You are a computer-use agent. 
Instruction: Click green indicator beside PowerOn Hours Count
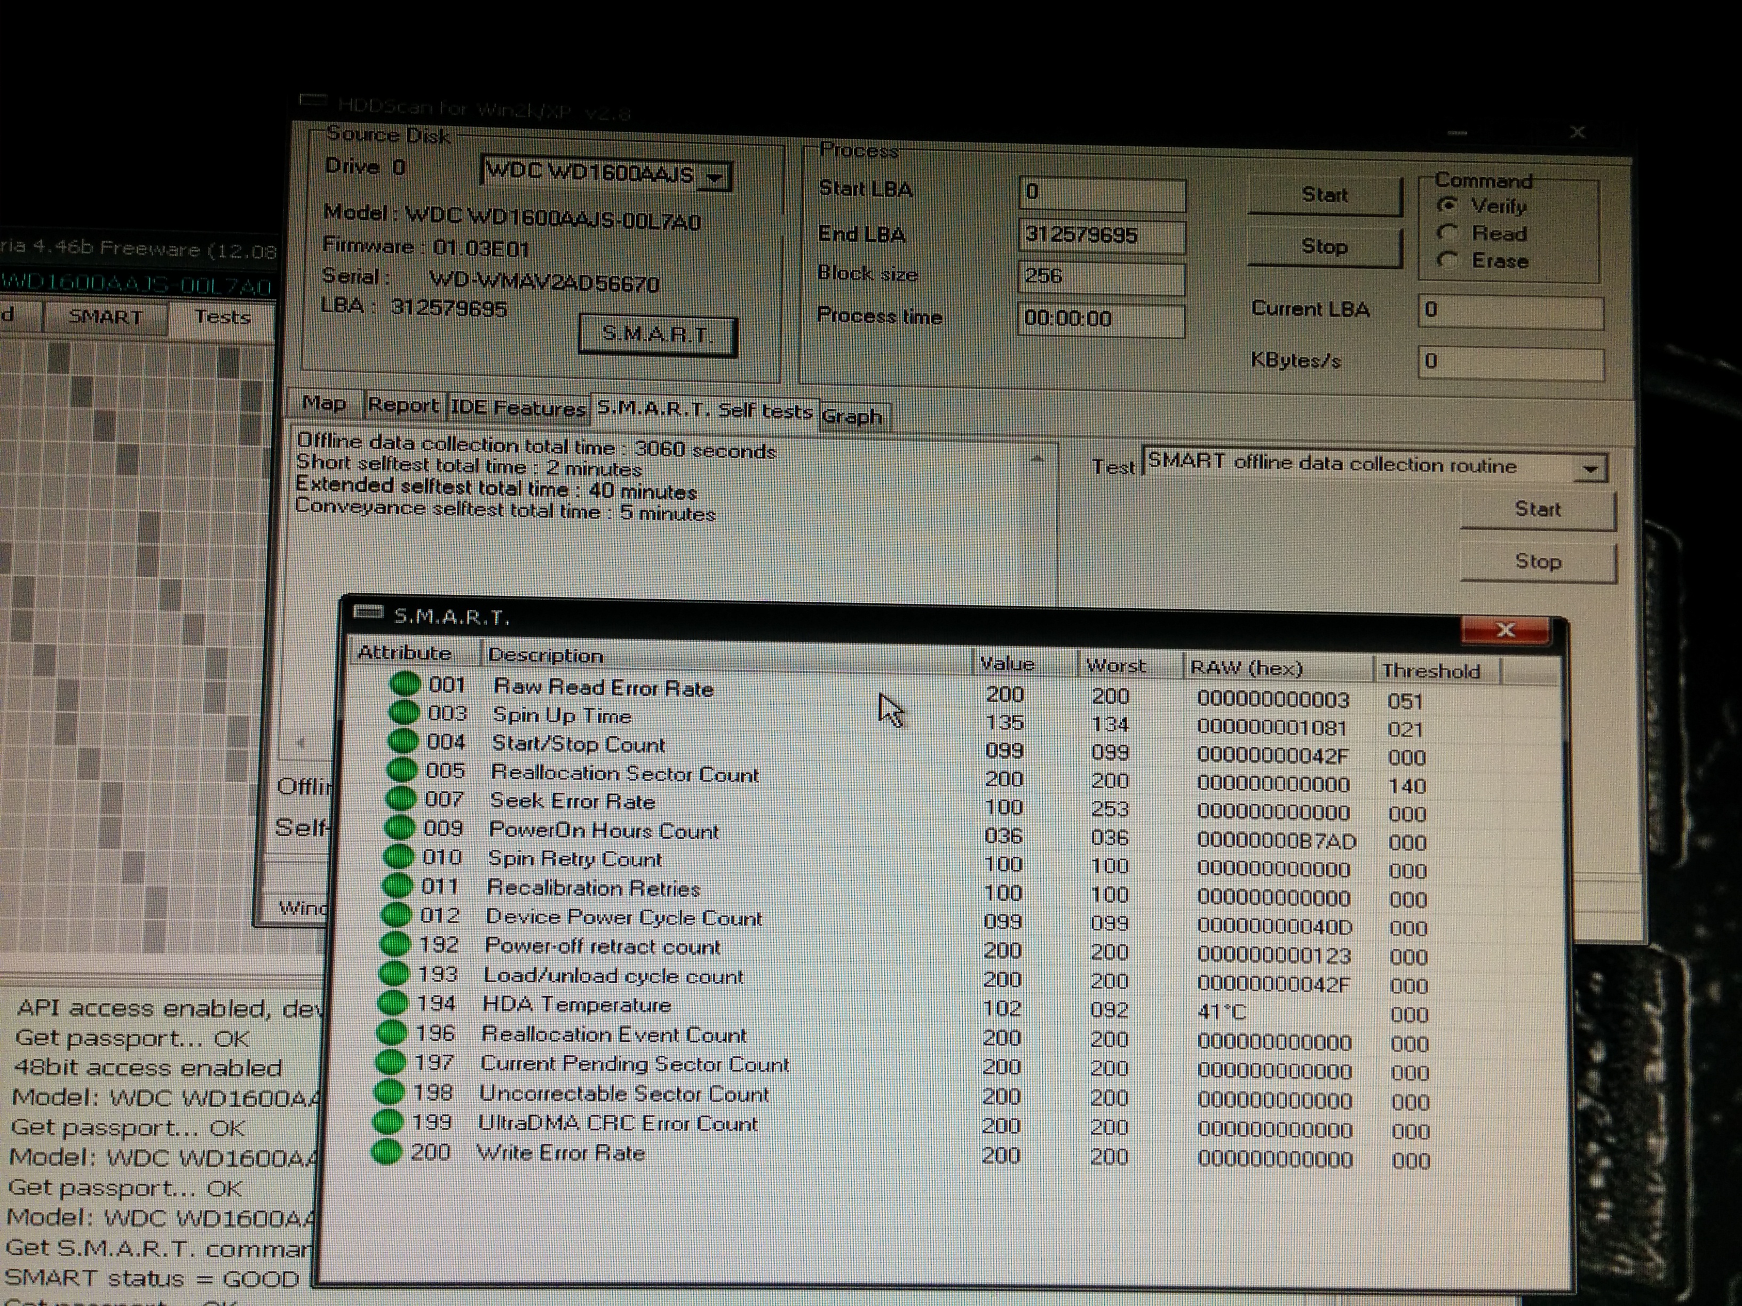point(399,827)
